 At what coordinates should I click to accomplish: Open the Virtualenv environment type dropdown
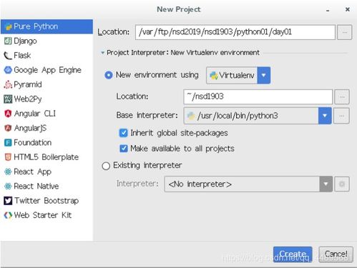[x=263, y=75]
